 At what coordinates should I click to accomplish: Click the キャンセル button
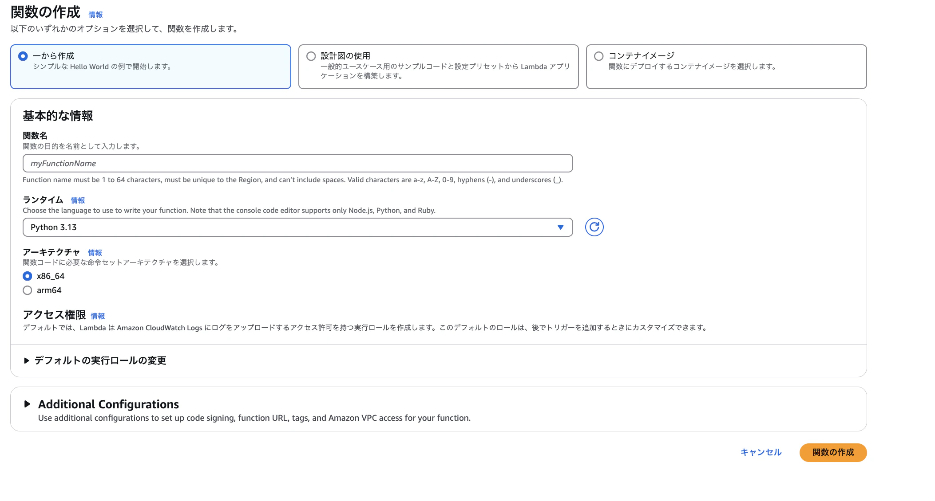click(x=761, y=452)
